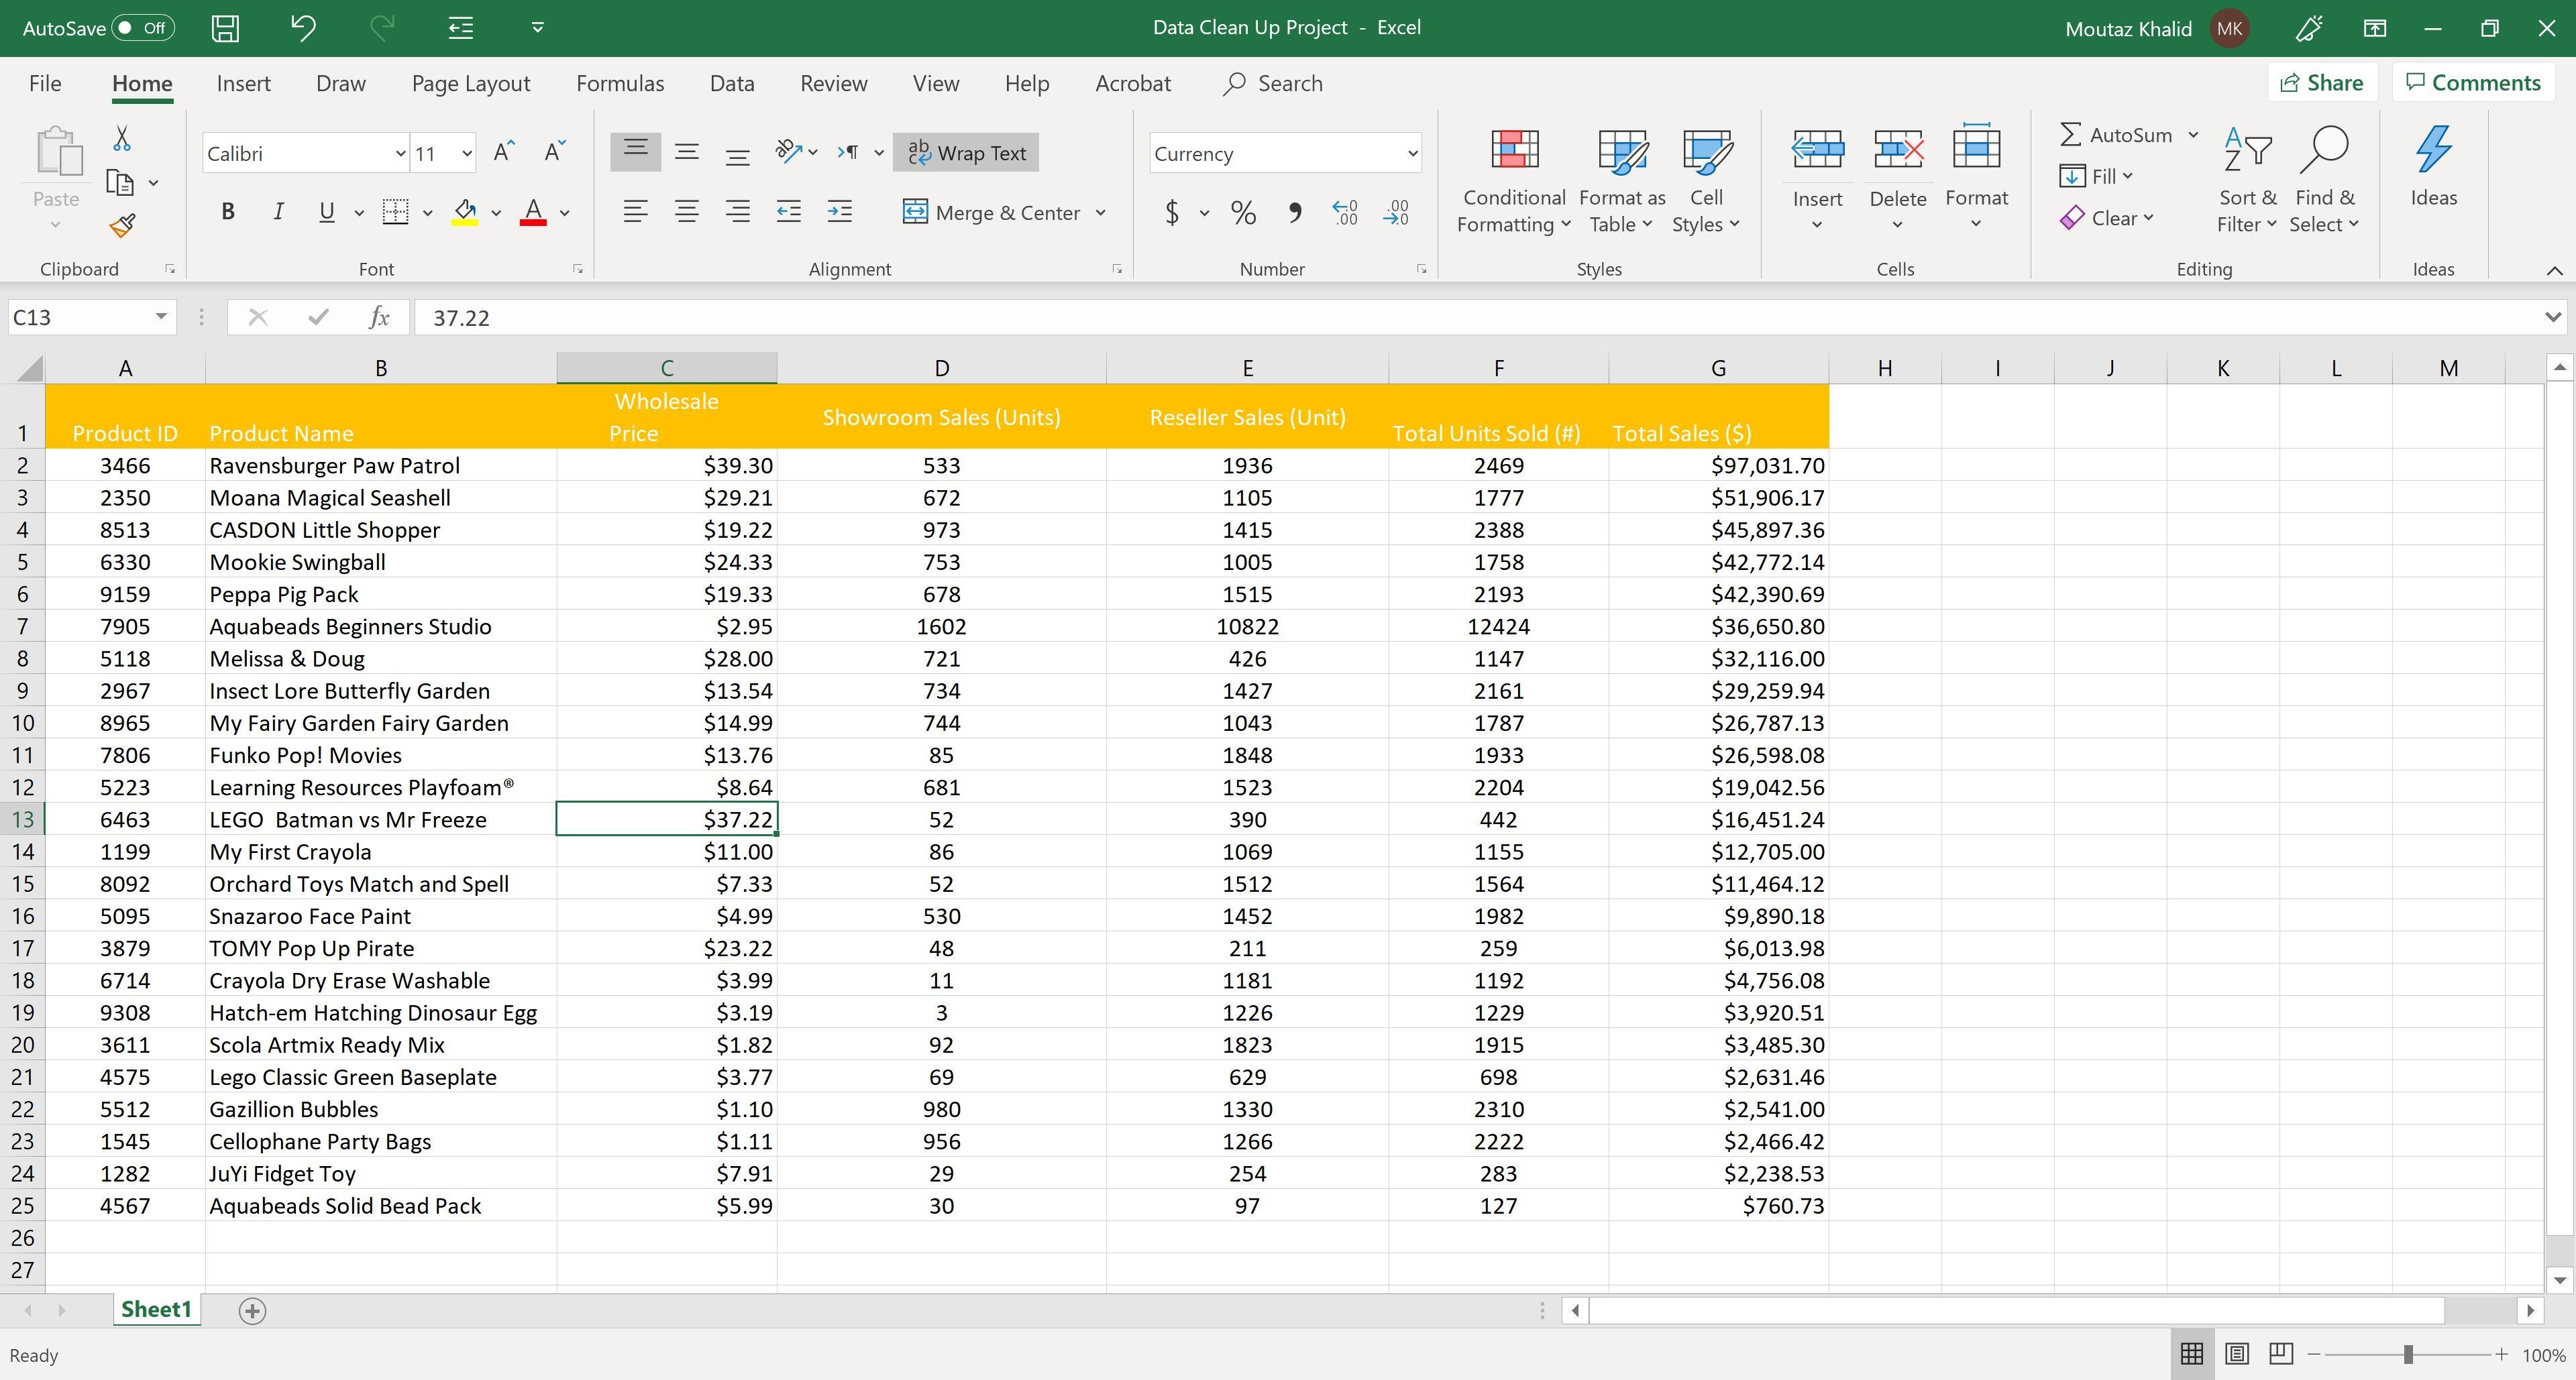Apply the accounting dollar format
This screenshot has height=1380, width=2576.
(1172, 212)
